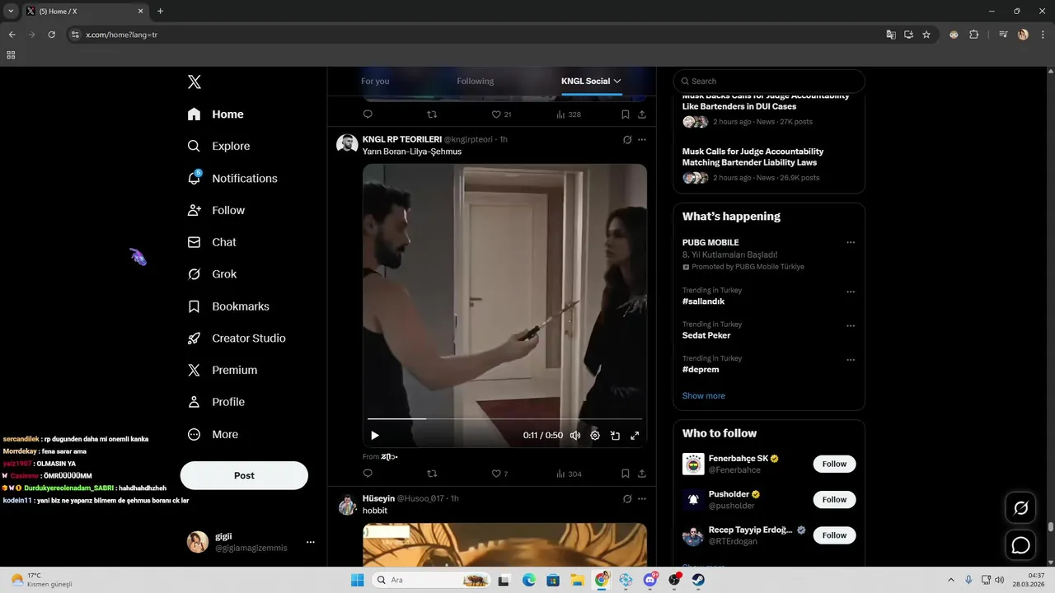Viewport: 1055px width, 593px height.
Task: Open floating chat messages button
Action: coord(1020,545)
